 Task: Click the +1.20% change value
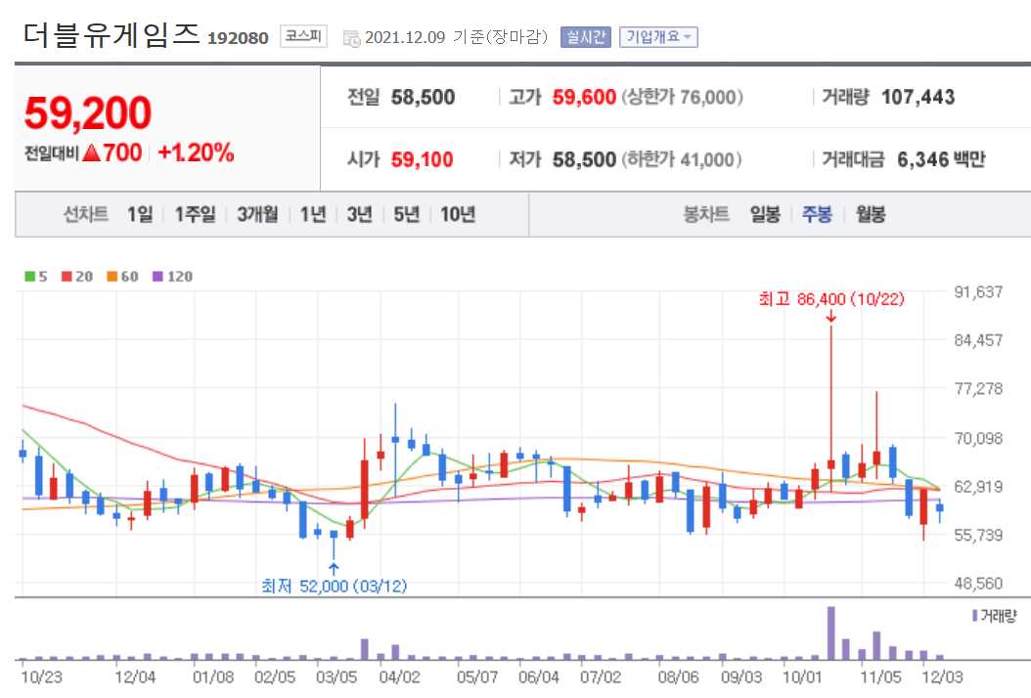(x=196, y=153)
